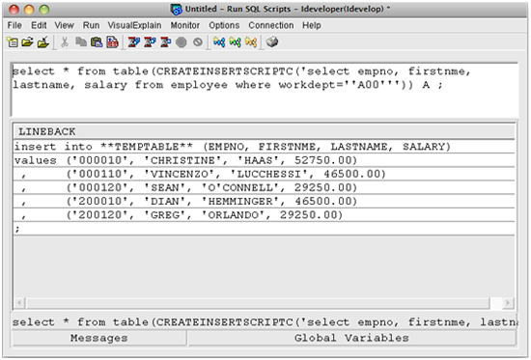531x360 pixels.
Task: Click the Print toolbar icon
Action: [x=272, y=42]
